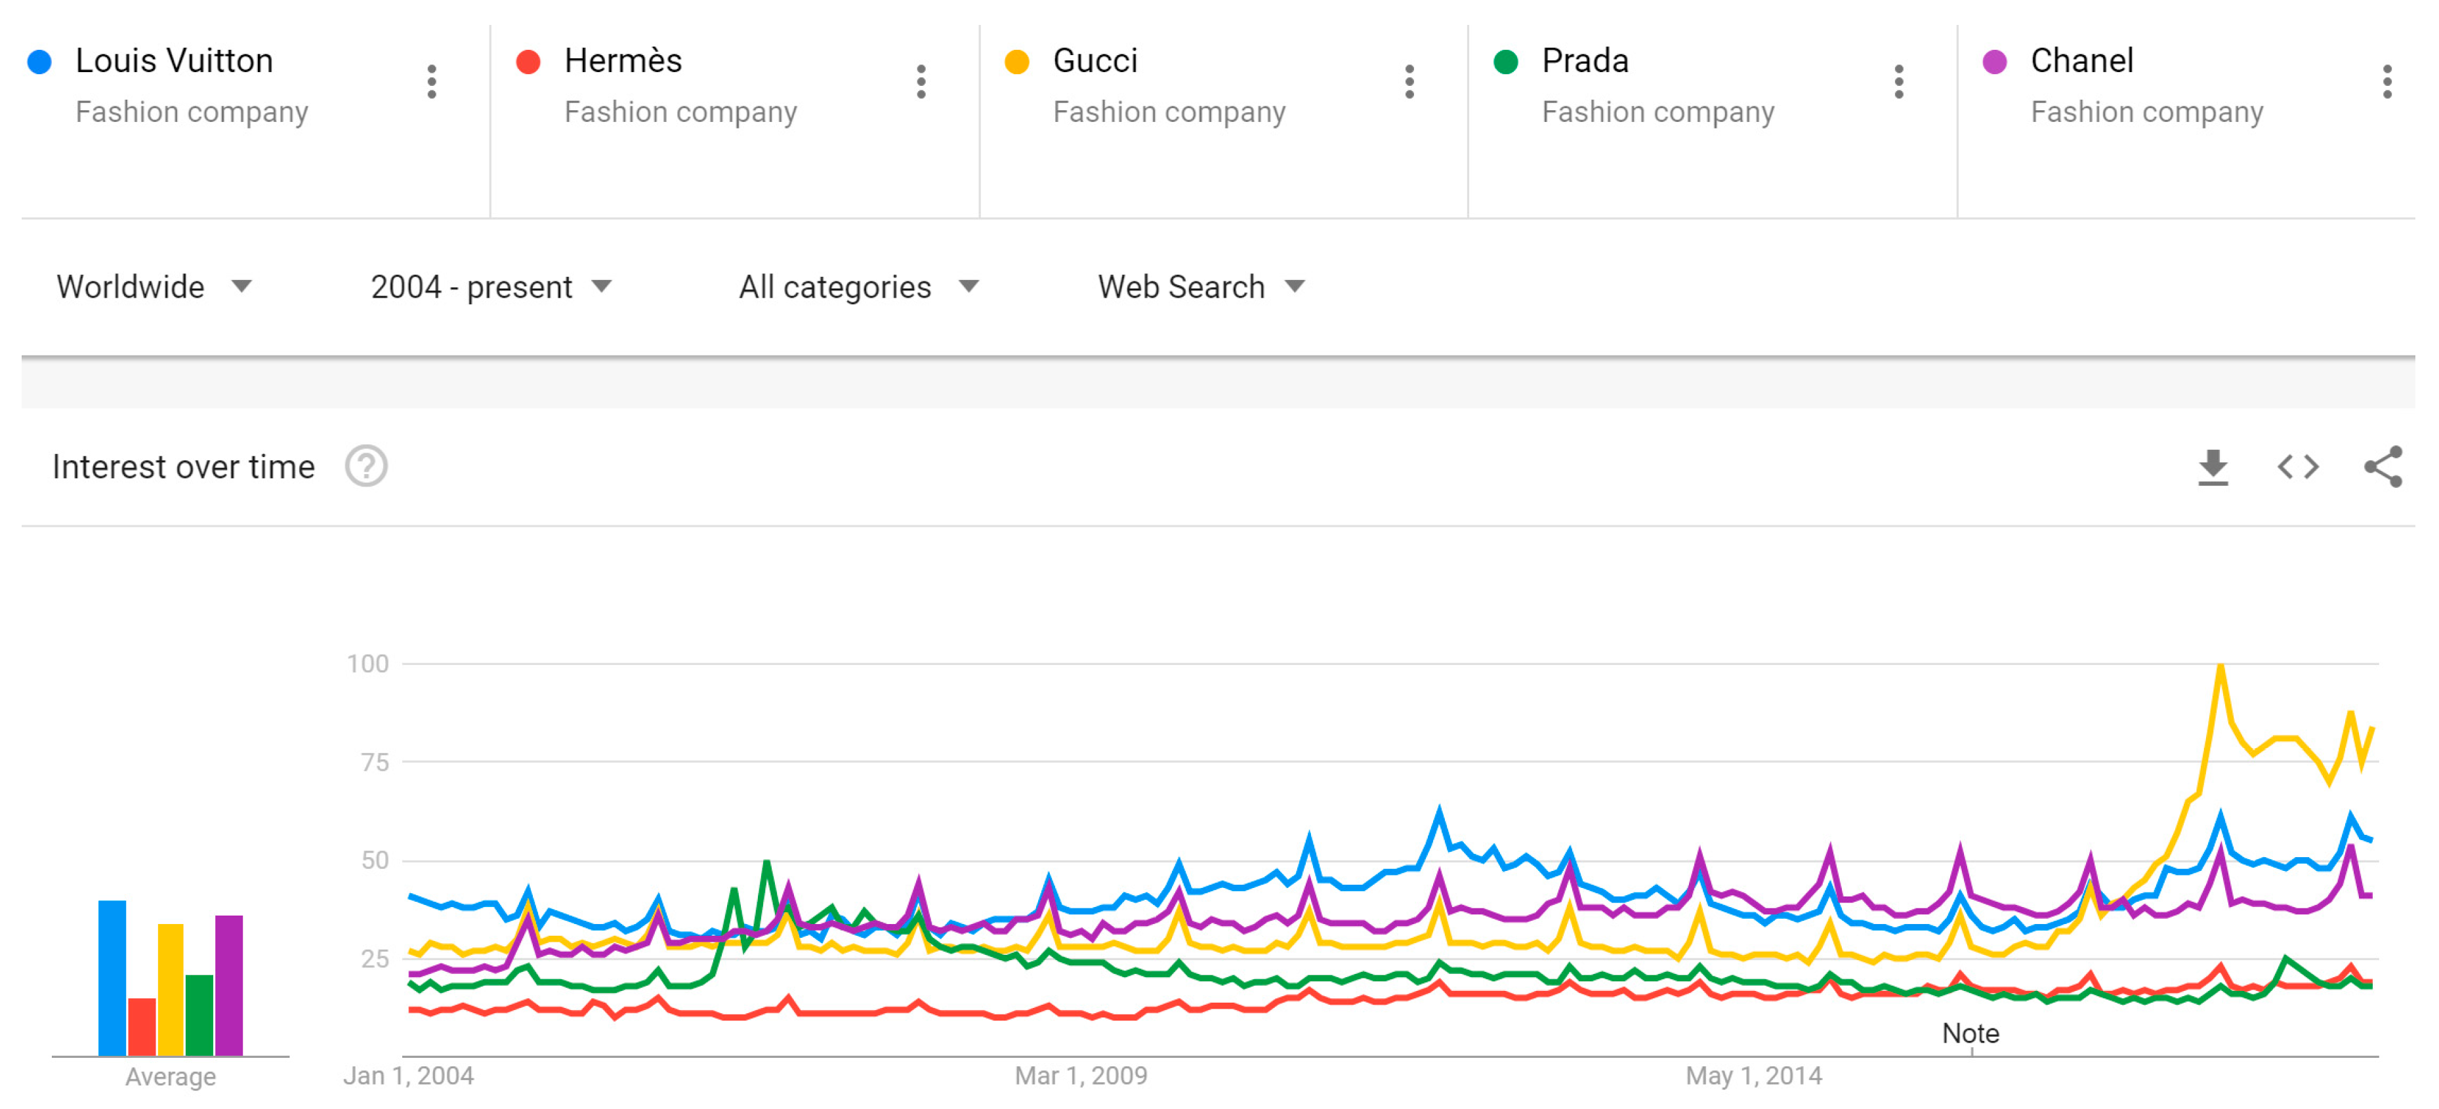Download the Interest over time data
The width and height of the screenshot is (2439, 1109).
[2213, 468]
